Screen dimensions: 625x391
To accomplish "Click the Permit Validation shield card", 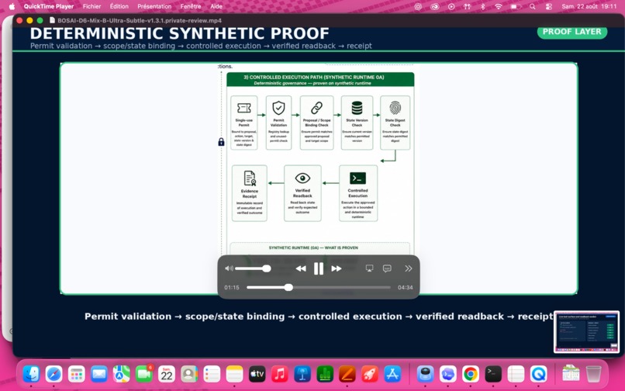I will coord(278,123).
